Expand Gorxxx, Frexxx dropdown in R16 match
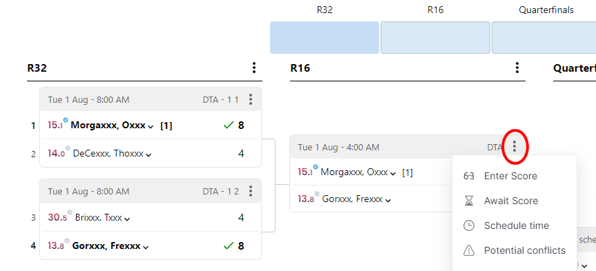The width and height of the screenshot is (596, 271). click(x=388, y=201)
